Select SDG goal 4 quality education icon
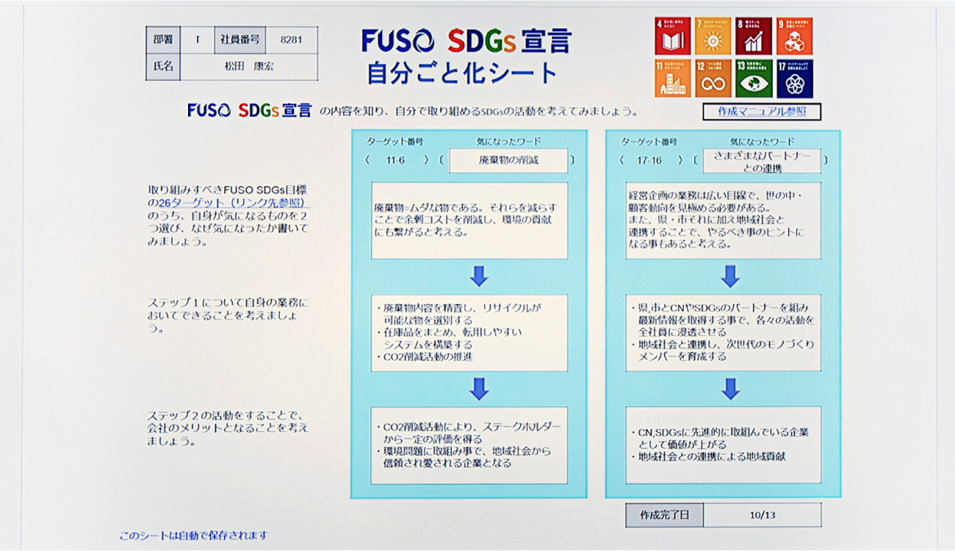Screen dimensions: 955x551 coord(671,36)
